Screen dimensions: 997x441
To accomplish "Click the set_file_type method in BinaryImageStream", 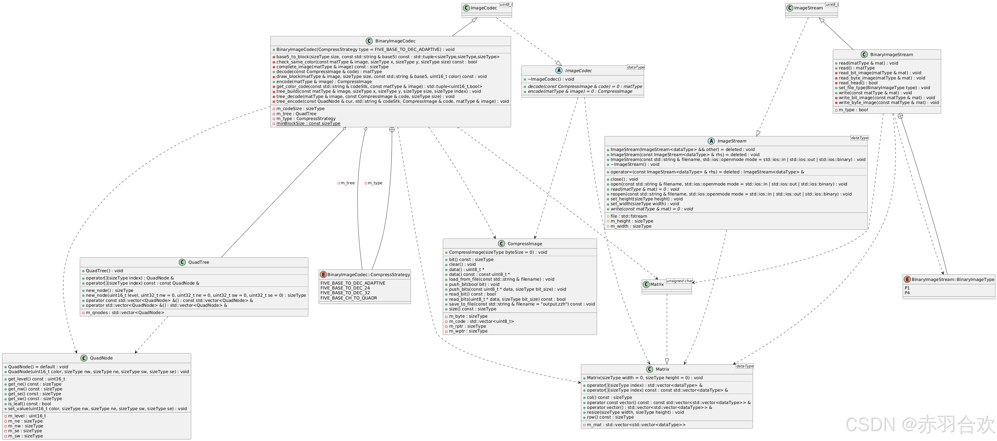I will [x=884, y=88].
